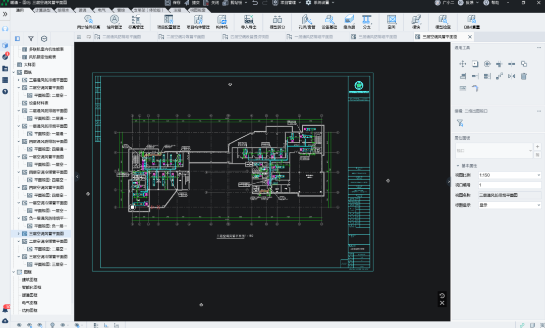
Task: Click 3D cube icon in left sidebar
Action: point(5,45)
